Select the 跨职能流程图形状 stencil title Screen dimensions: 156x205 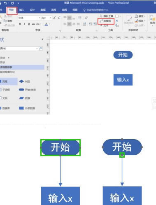(7, 72)
